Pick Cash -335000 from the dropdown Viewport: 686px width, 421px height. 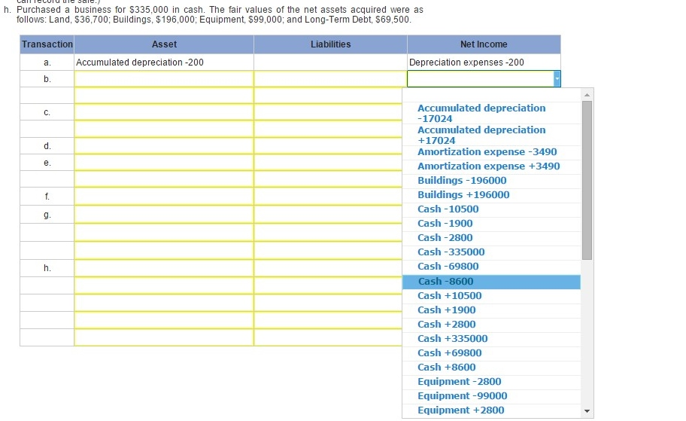[451, 252]
